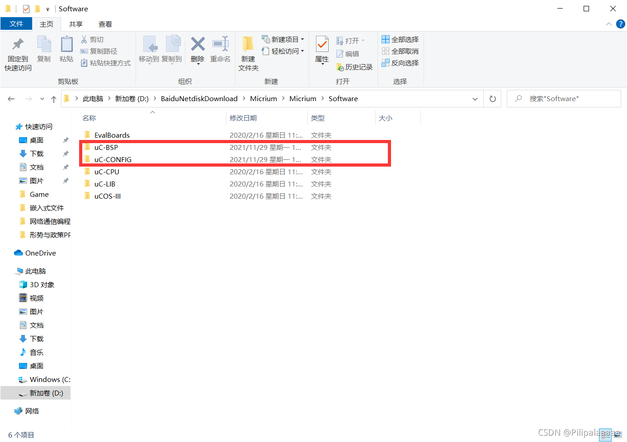This screenshot has width=627, height=442.
Task: Click drive D: in the address path
Action: pyautogui.click(x=132, y=98)
